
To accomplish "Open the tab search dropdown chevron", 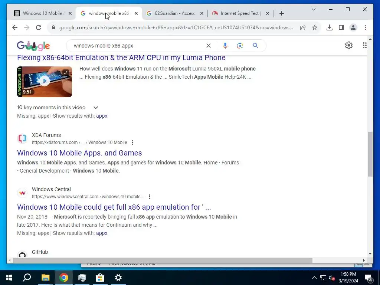I will click(x=313, y=9).
